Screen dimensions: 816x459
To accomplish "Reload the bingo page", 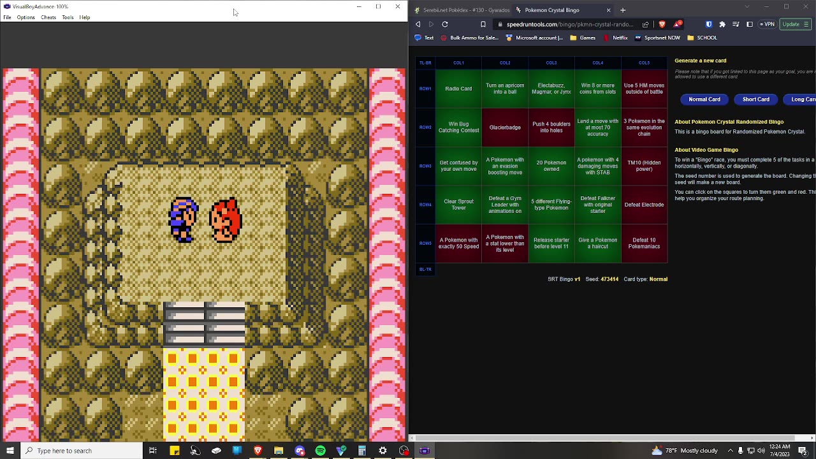I will tap(445, 24).
